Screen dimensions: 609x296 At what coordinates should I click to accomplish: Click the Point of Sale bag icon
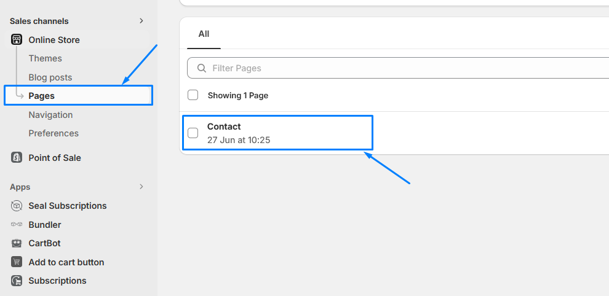[17, 157]
